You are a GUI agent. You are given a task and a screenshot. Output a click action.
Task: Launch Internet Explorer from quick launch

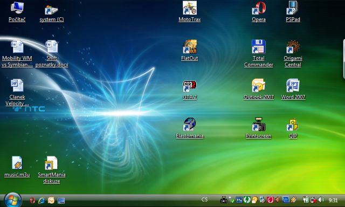(x=42, y=201)
